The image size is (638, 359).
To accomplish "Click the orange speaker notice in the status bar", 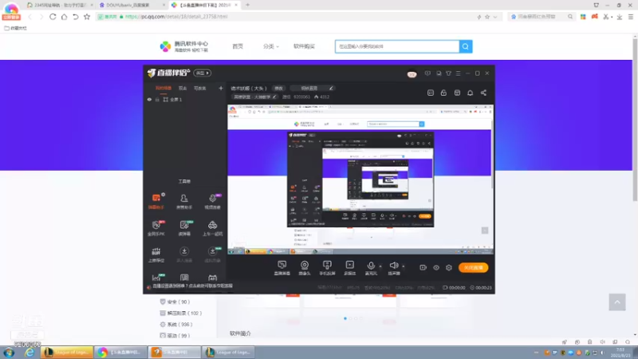I will click(x=149, y=286).
